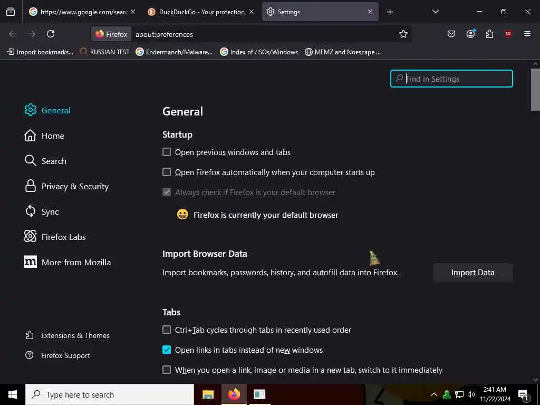Show hidden system tray icons
The width and height of the screenshot is (540, 405).
(x=434, y=394)
